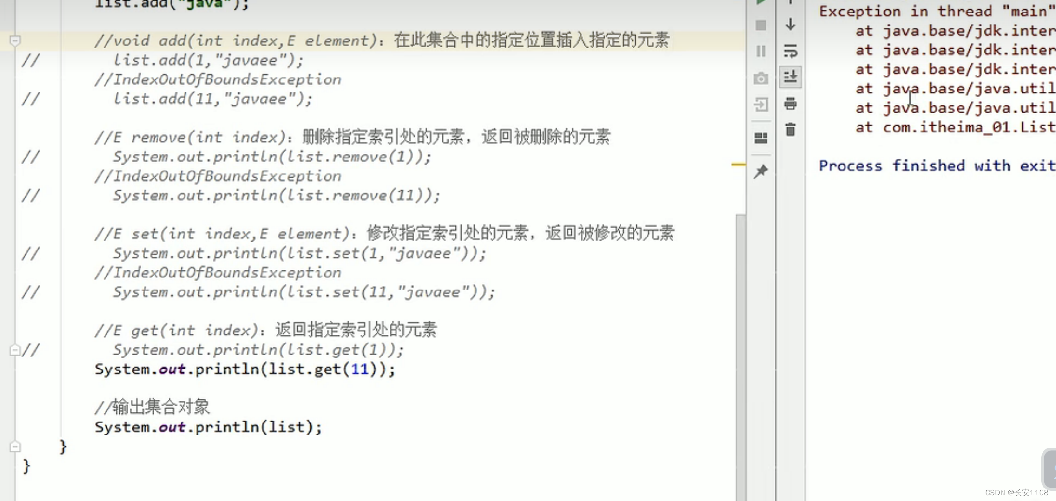The width and height of the screenshot is (1056, 501).
Task: Click the line System.out.println(list);
Action: point(208,427)
